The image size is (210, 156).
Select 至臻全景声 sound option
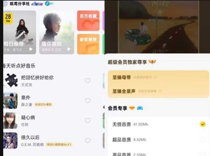(158, 91)
